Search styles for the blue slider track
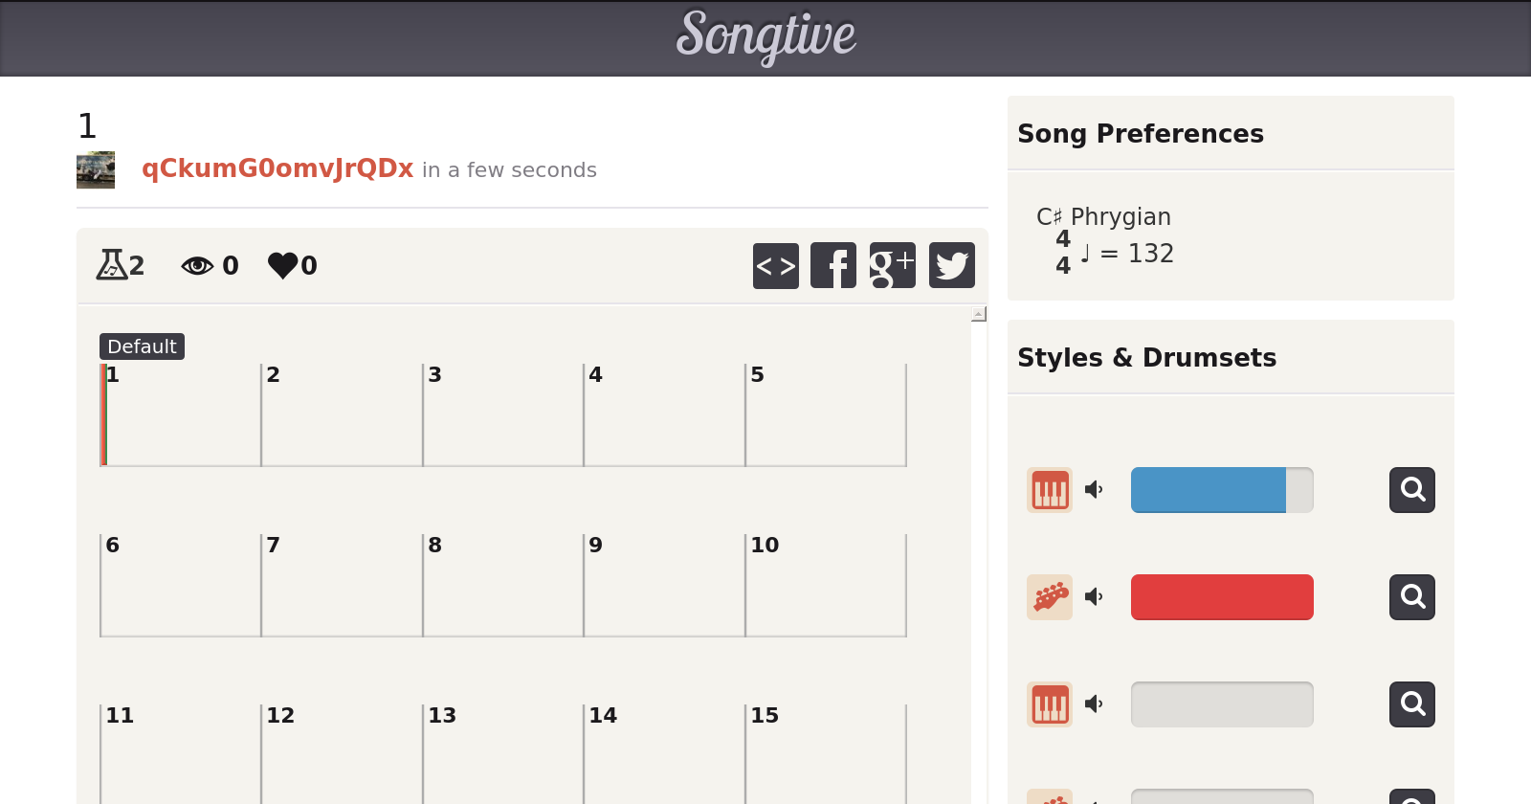The height and width of the screenshot is (804, 1531). 1411,490
